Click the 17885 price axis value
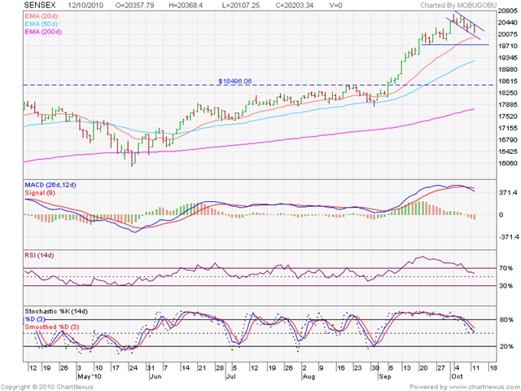The width and height of the screenshot is (521, 391). (x=507, y=105)
